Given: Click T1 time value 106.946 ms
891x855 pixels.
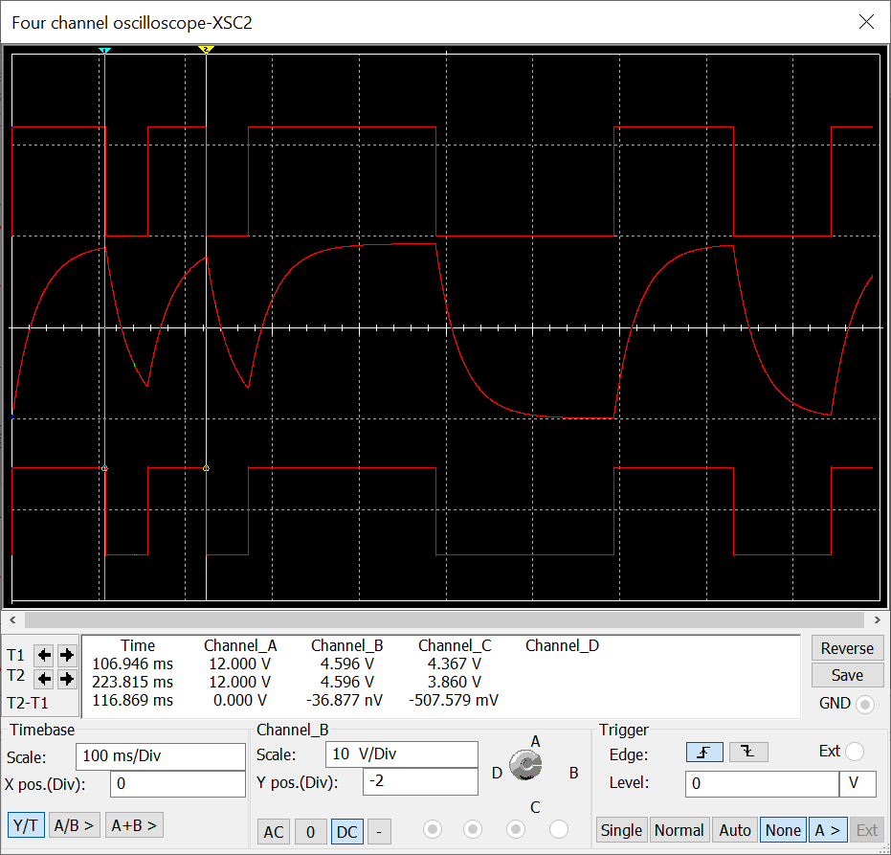Looking at the screenshot, I should 132,664.
